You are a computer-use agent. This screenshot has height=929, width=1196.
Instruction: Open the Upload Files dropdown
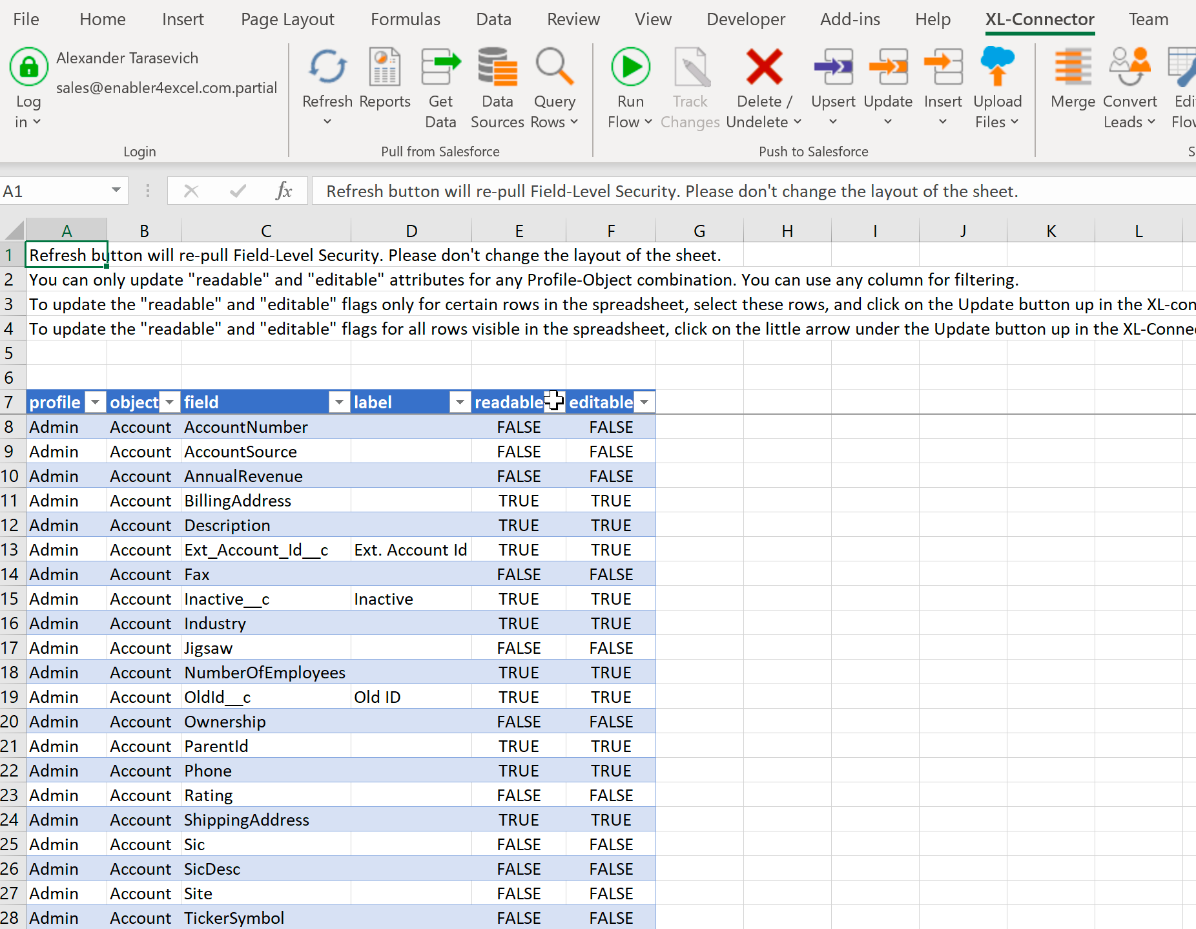coord(1015,121)
